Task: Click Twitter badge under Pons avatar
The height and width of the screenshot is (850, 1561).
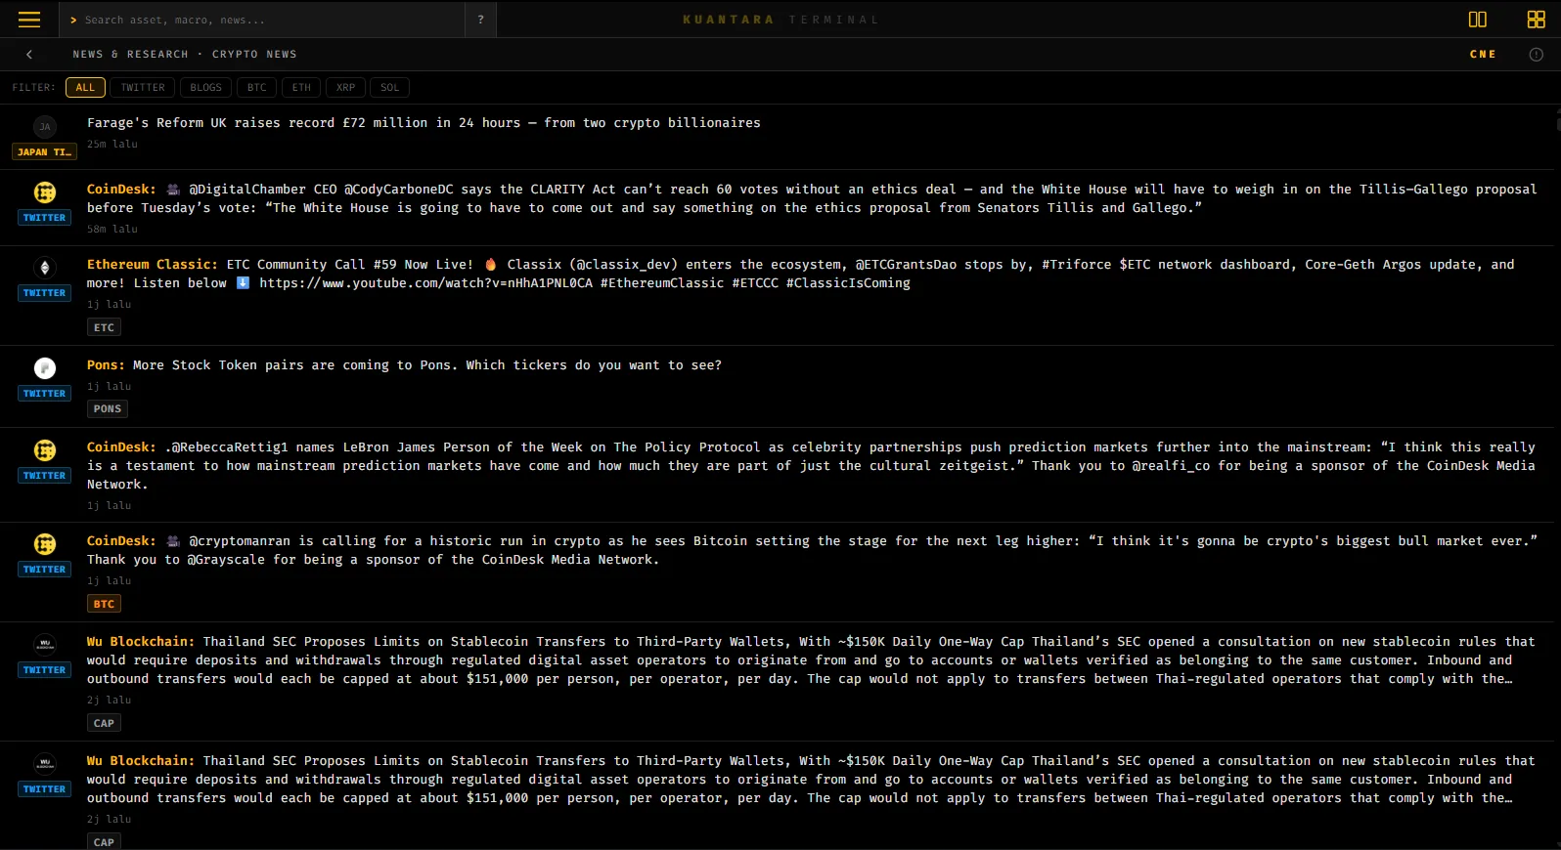Action: [44, 394]
